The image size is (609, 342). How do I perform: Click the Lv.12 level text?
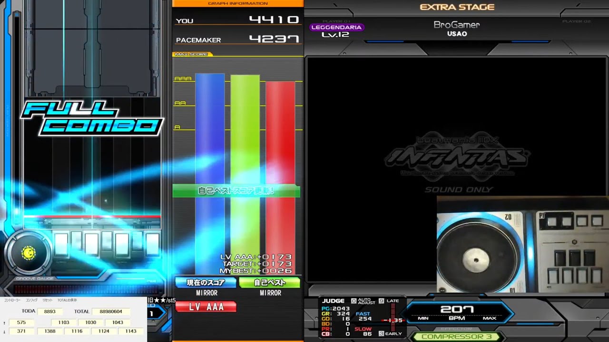pos(335,35)
